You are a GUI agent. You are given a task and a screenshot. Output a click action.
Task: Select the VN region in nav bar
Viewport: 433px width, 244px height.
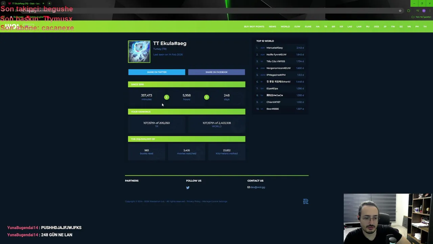409,26
